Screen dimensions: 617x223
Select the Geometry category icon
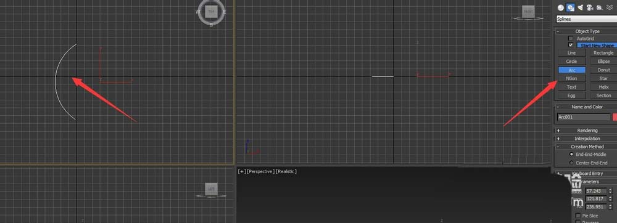[x=561, y=7]
